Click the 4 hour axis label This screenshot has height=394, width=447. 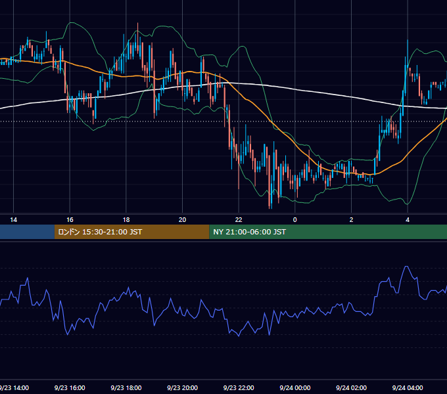pyautogui.click(x=408, y=220)
